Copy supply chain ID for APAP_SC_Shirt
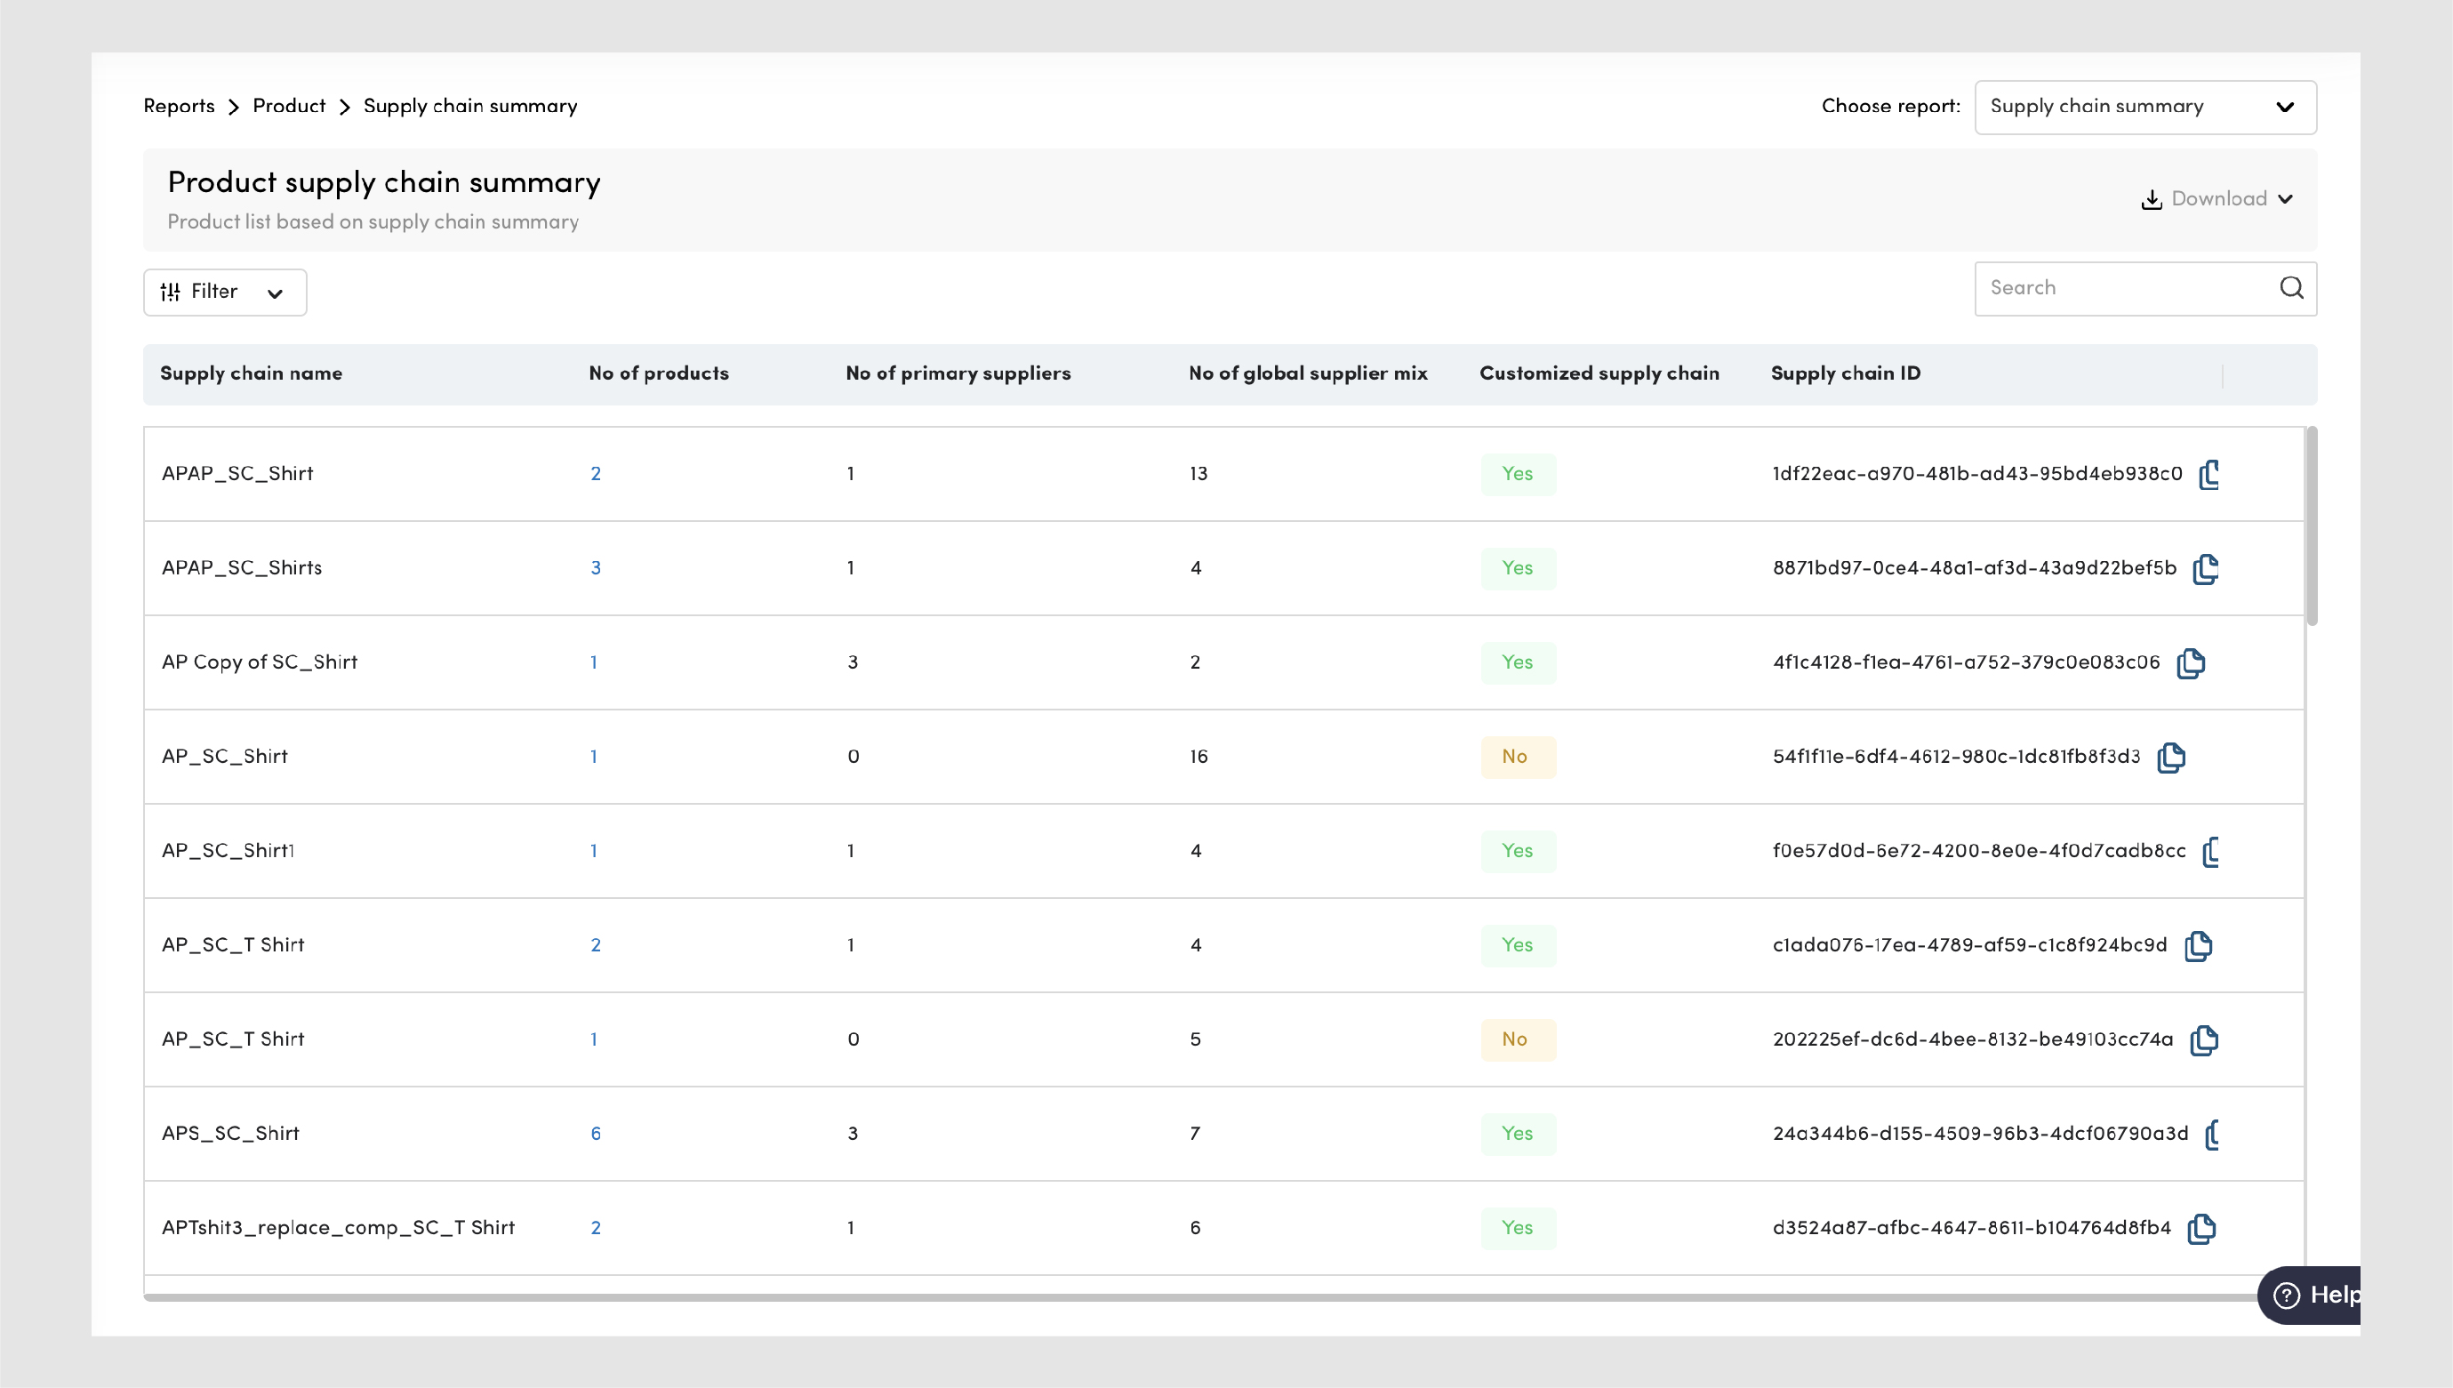Viewport: 2453px width, 1388px height. pyautogui.click(x=2209, y=474)
